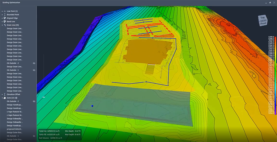
Task: Click the Top face of view cube
Action: (262, 18)
